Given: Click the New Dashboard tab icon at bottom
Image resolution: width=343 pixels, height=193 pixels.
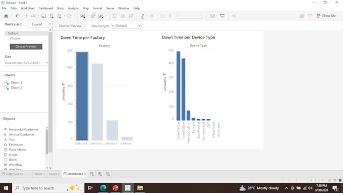Looking at the screenshot, I should 100,174.
